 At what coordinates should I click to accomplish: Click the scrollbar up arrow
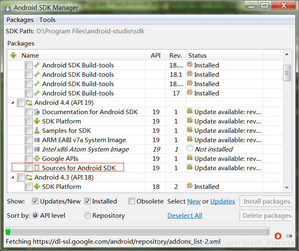point(287,54)
